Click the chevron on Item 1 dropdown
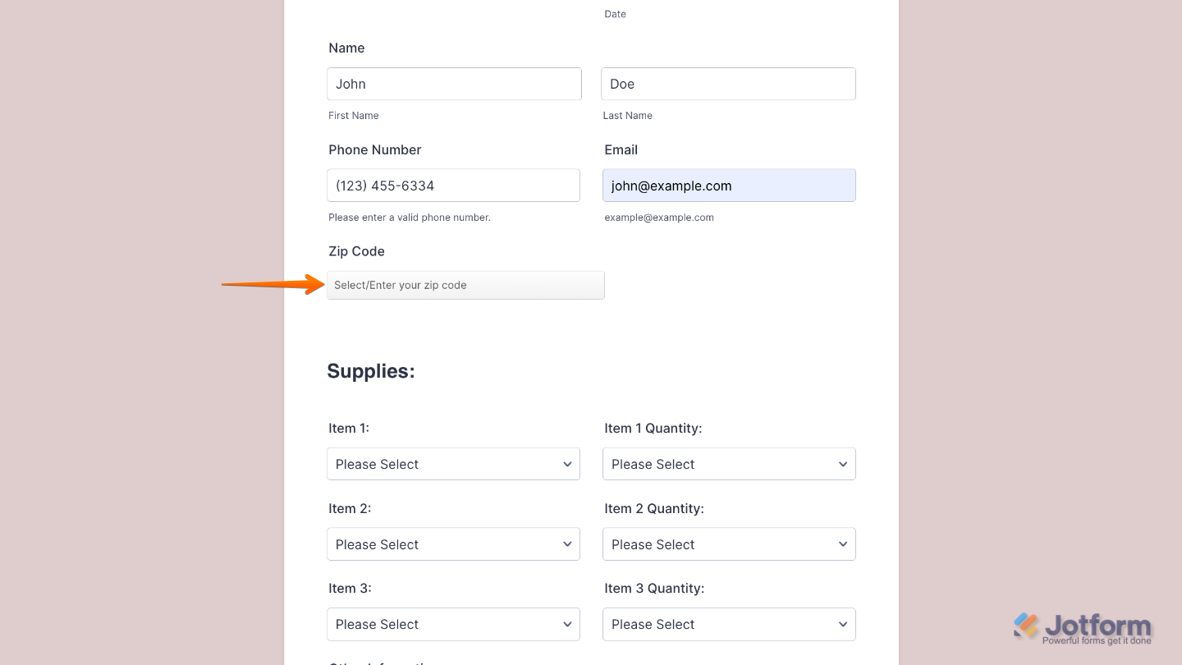This screenshot has height=665, width=1182. click(567, 464)
